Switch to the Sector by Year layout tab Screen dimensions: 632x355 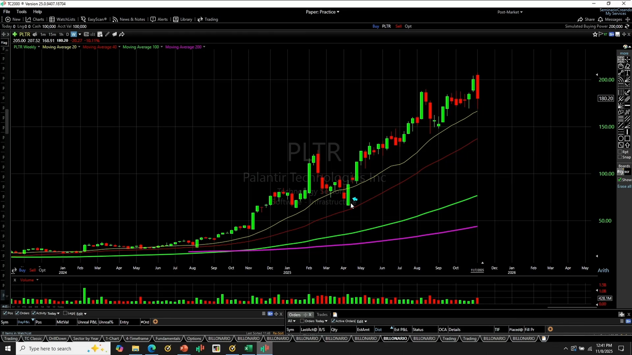click(86, 338)
